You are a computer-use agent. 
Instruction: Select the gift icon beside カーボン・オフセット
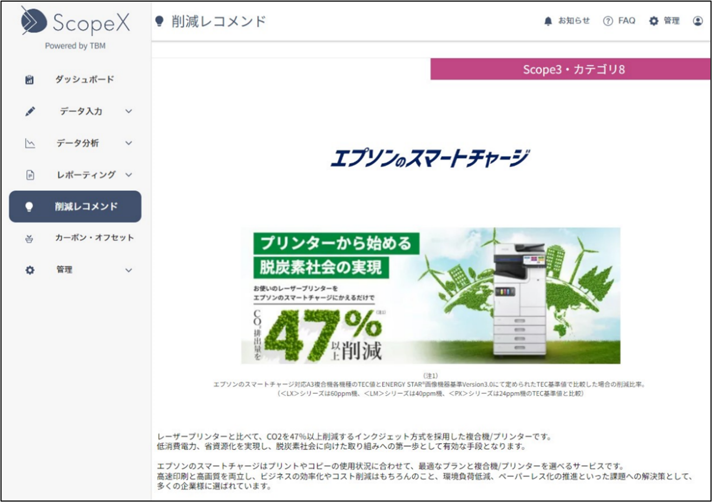[x=29, y=238]
